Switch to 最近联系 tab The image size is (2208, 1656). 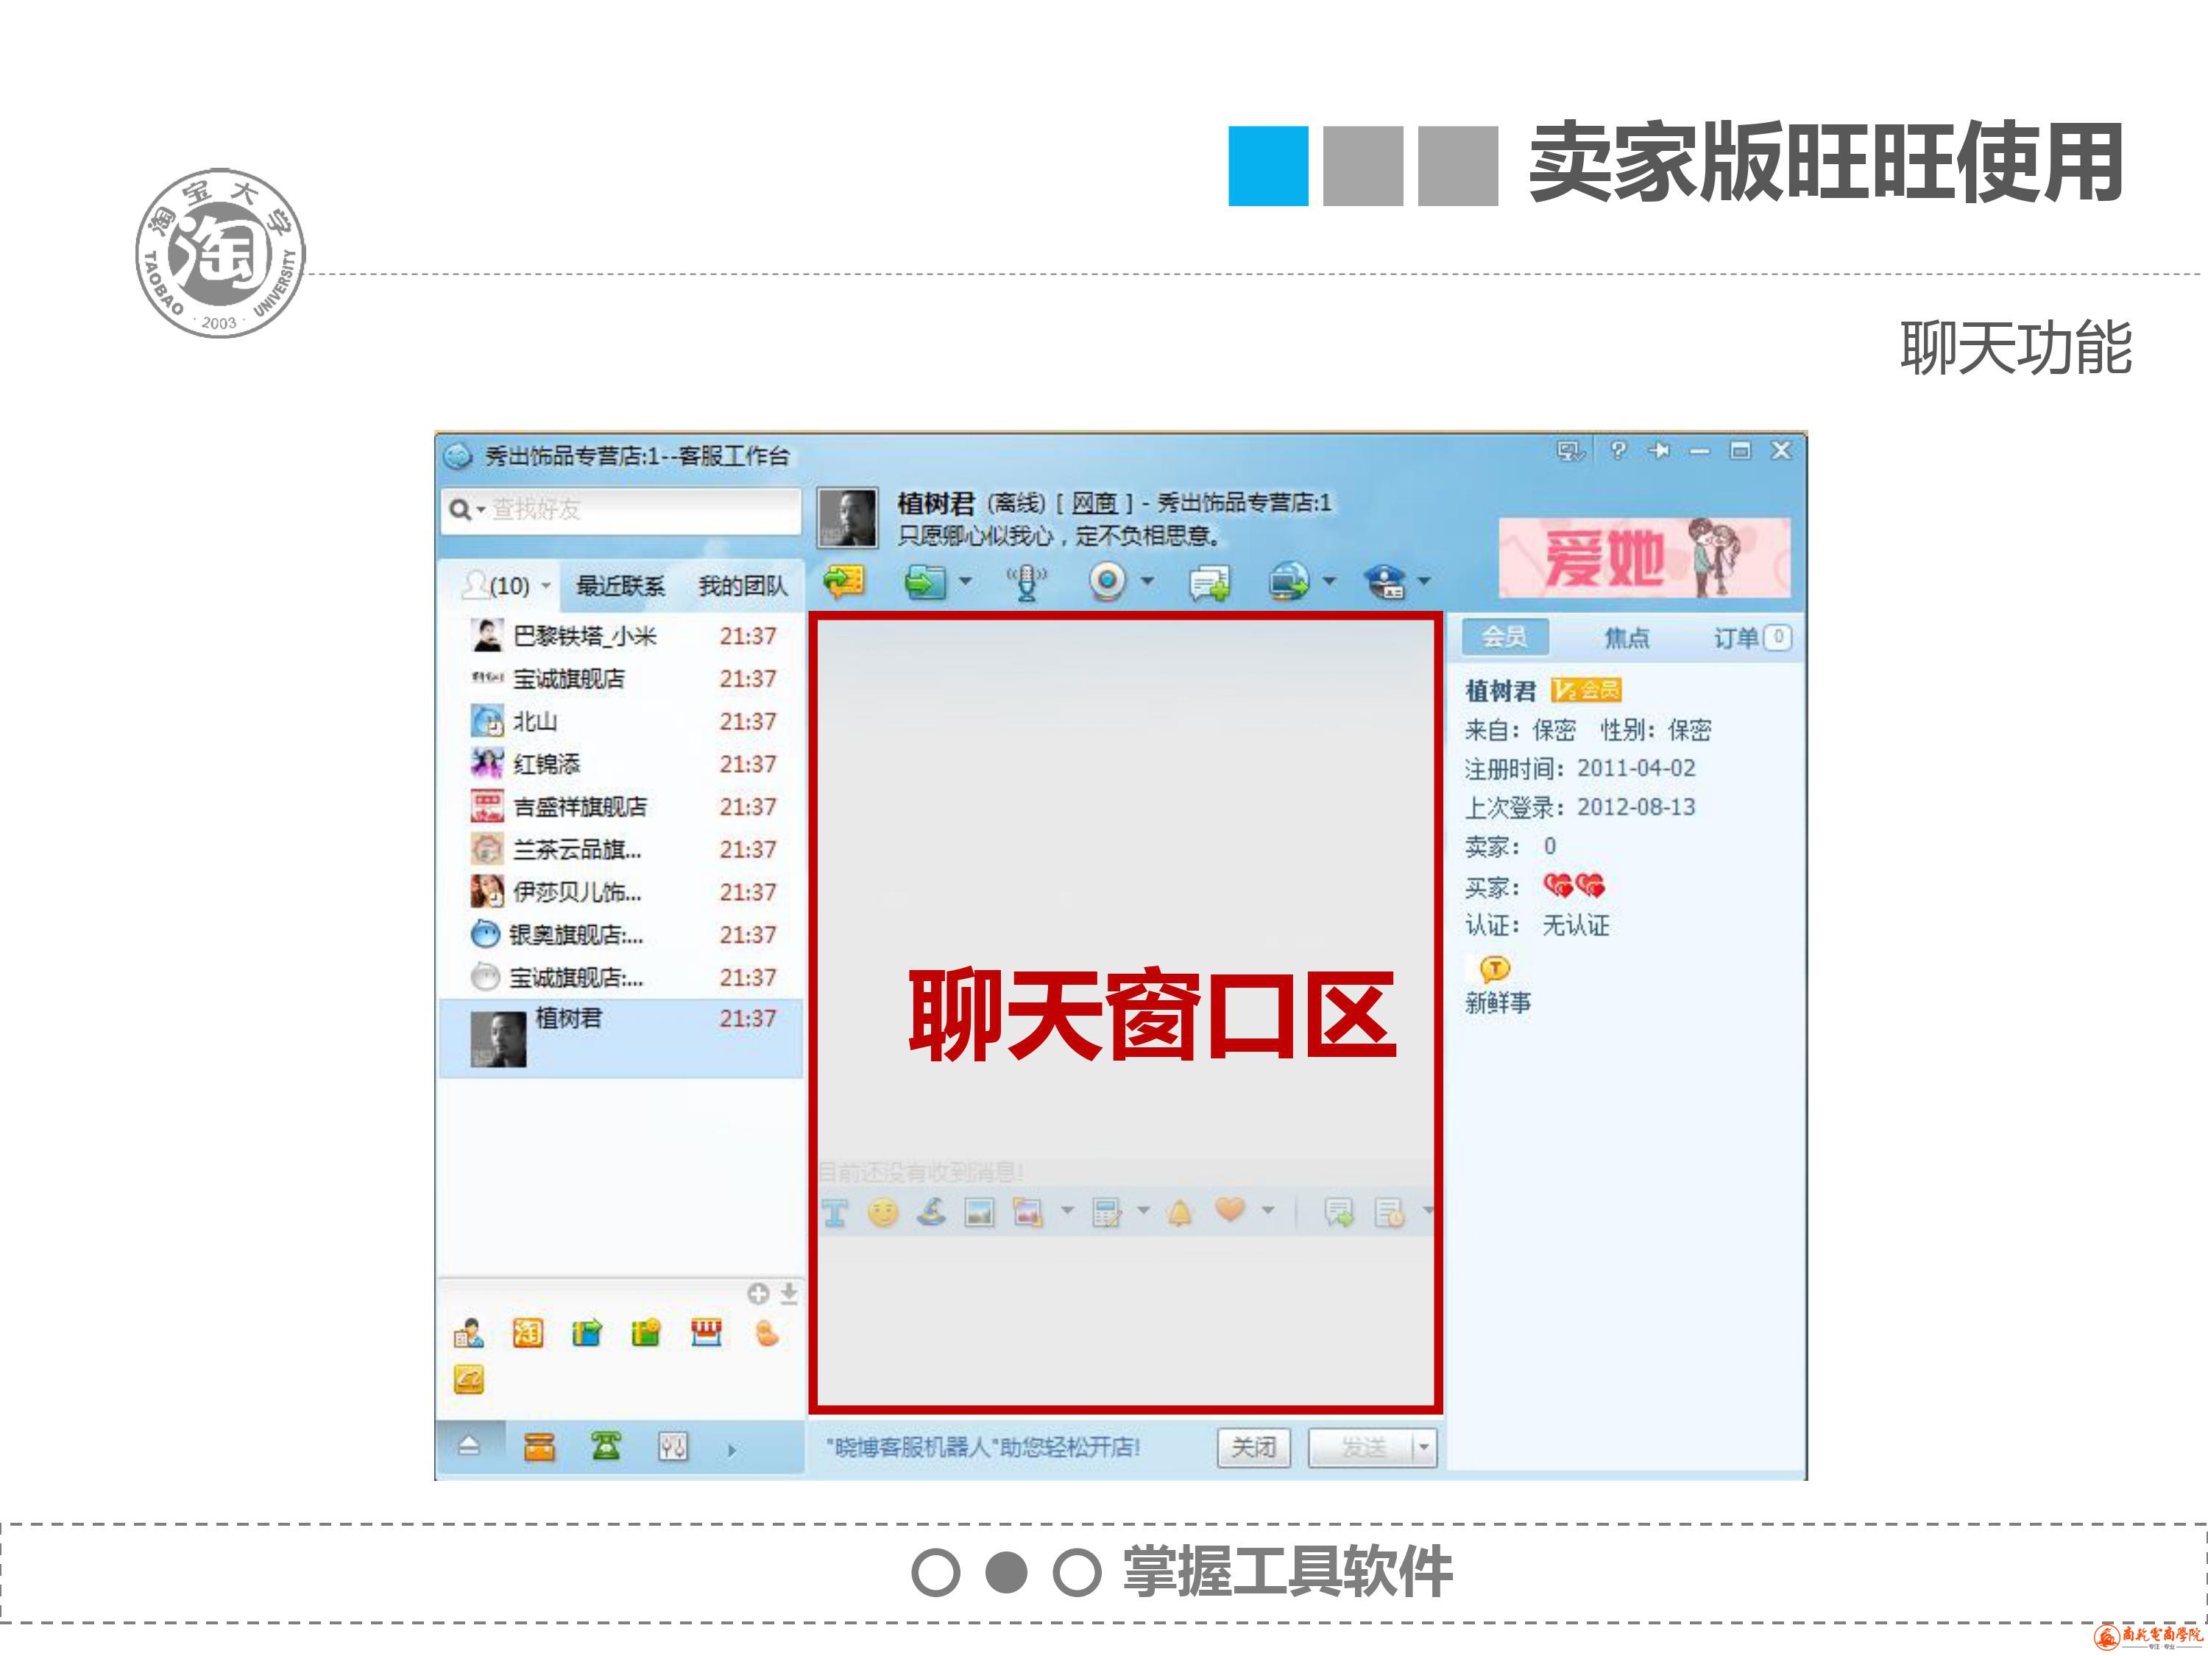pyautogui.click(x=620, y=586)
